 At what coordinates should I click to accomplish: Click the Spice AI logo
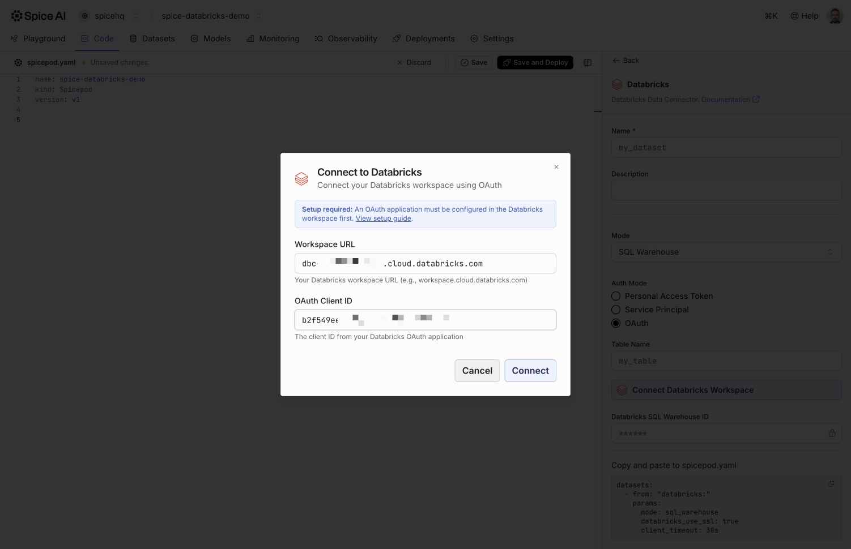(x=39, y=16)
